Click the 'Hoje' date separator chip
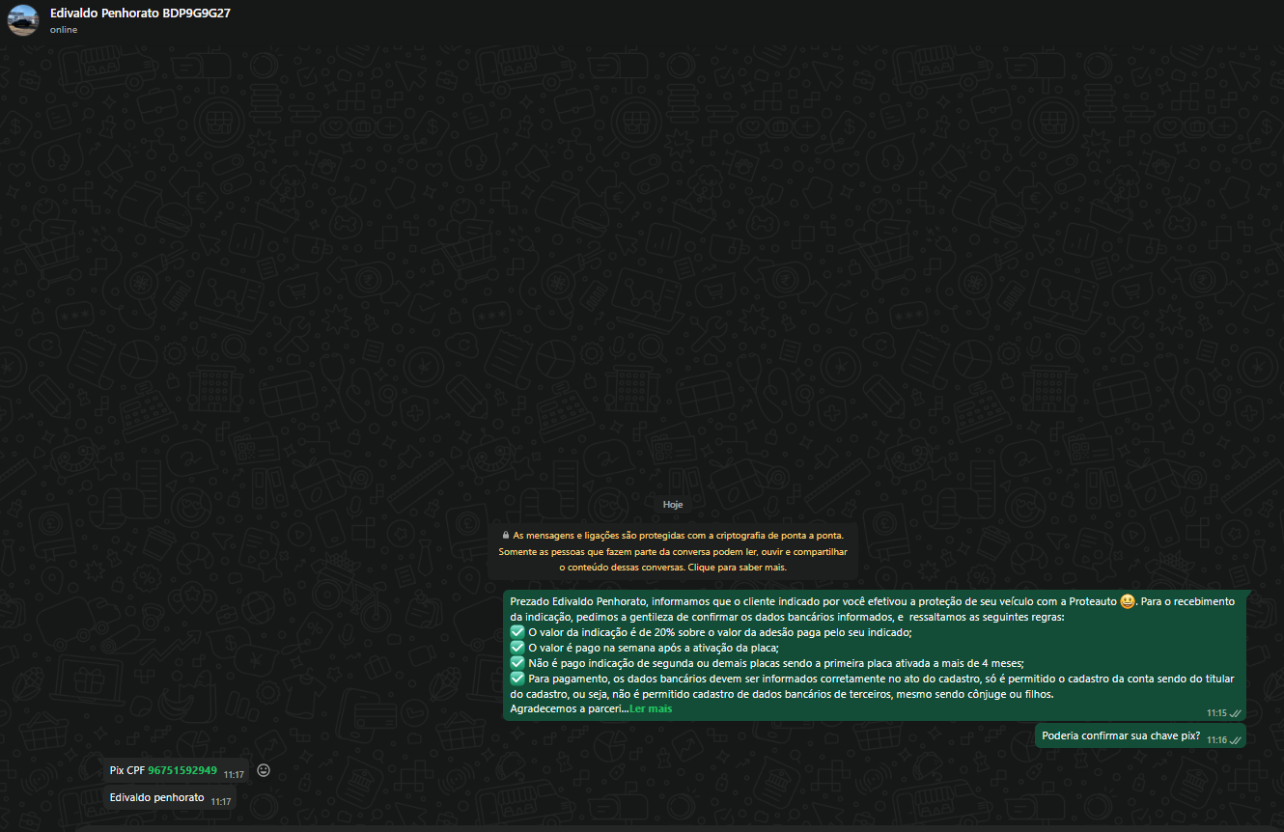1284x832 pixels. [x=673, y=504]
